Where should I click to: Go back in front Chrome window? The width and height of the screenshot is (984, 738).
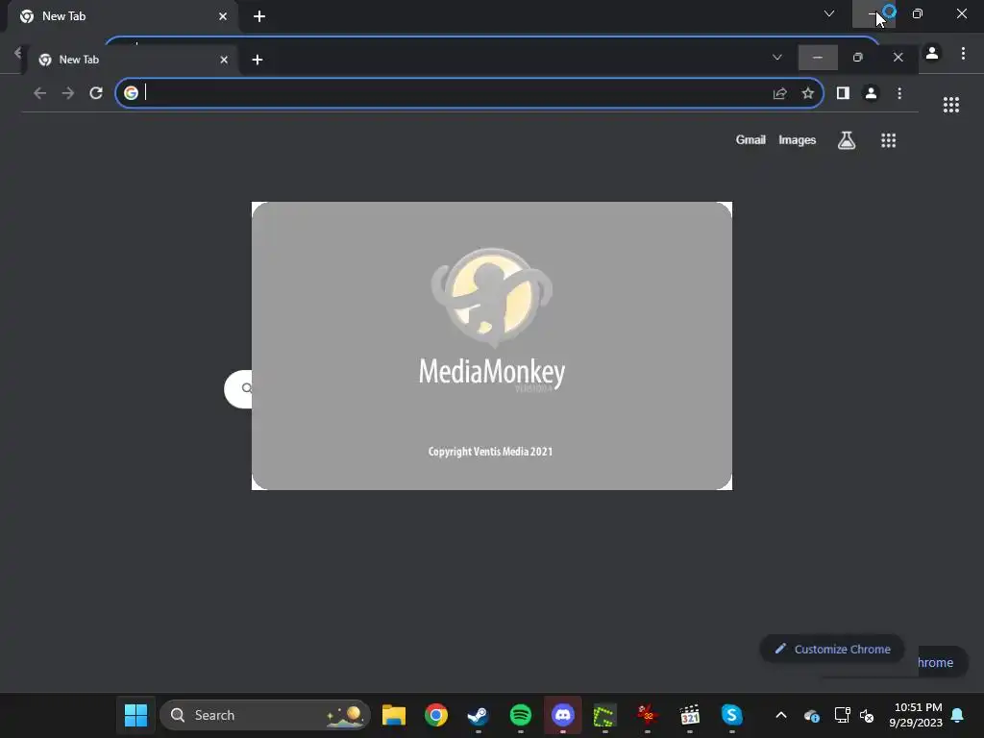[40, 93]
